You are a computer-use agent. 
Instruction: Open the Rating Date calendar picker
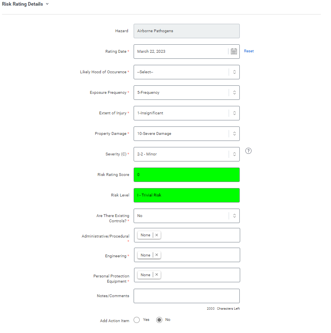[x=234, y=52]
